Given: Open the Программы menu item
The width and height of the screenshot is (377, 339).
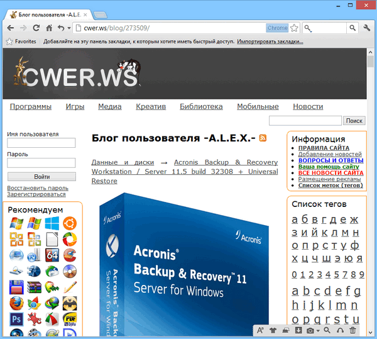Looking at the screenshot, I should (31, 106).
